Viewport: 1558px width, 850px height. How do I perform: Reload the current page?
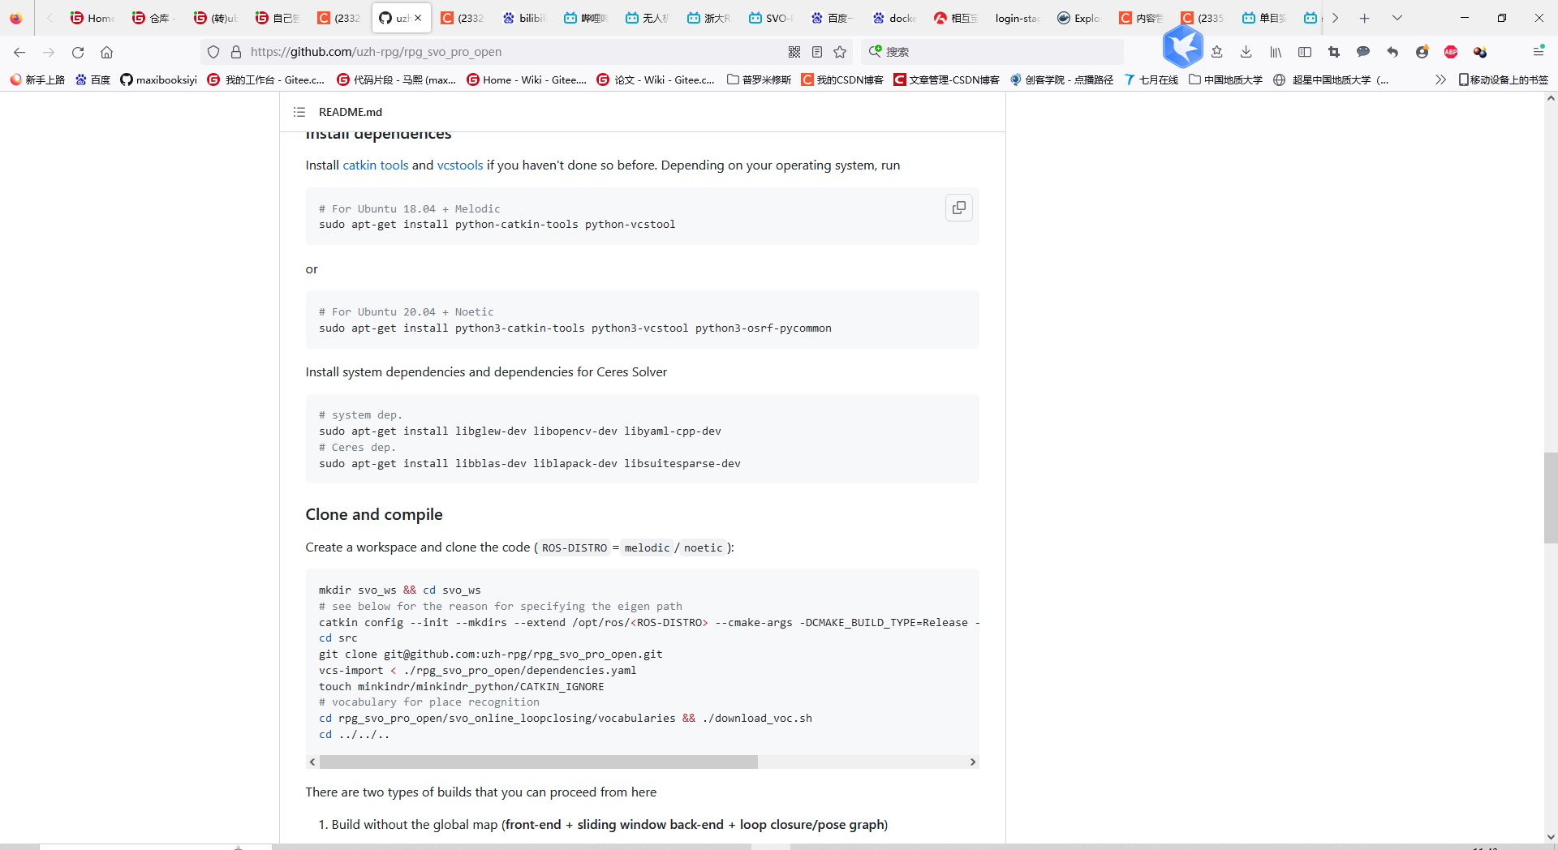point(78,52)
